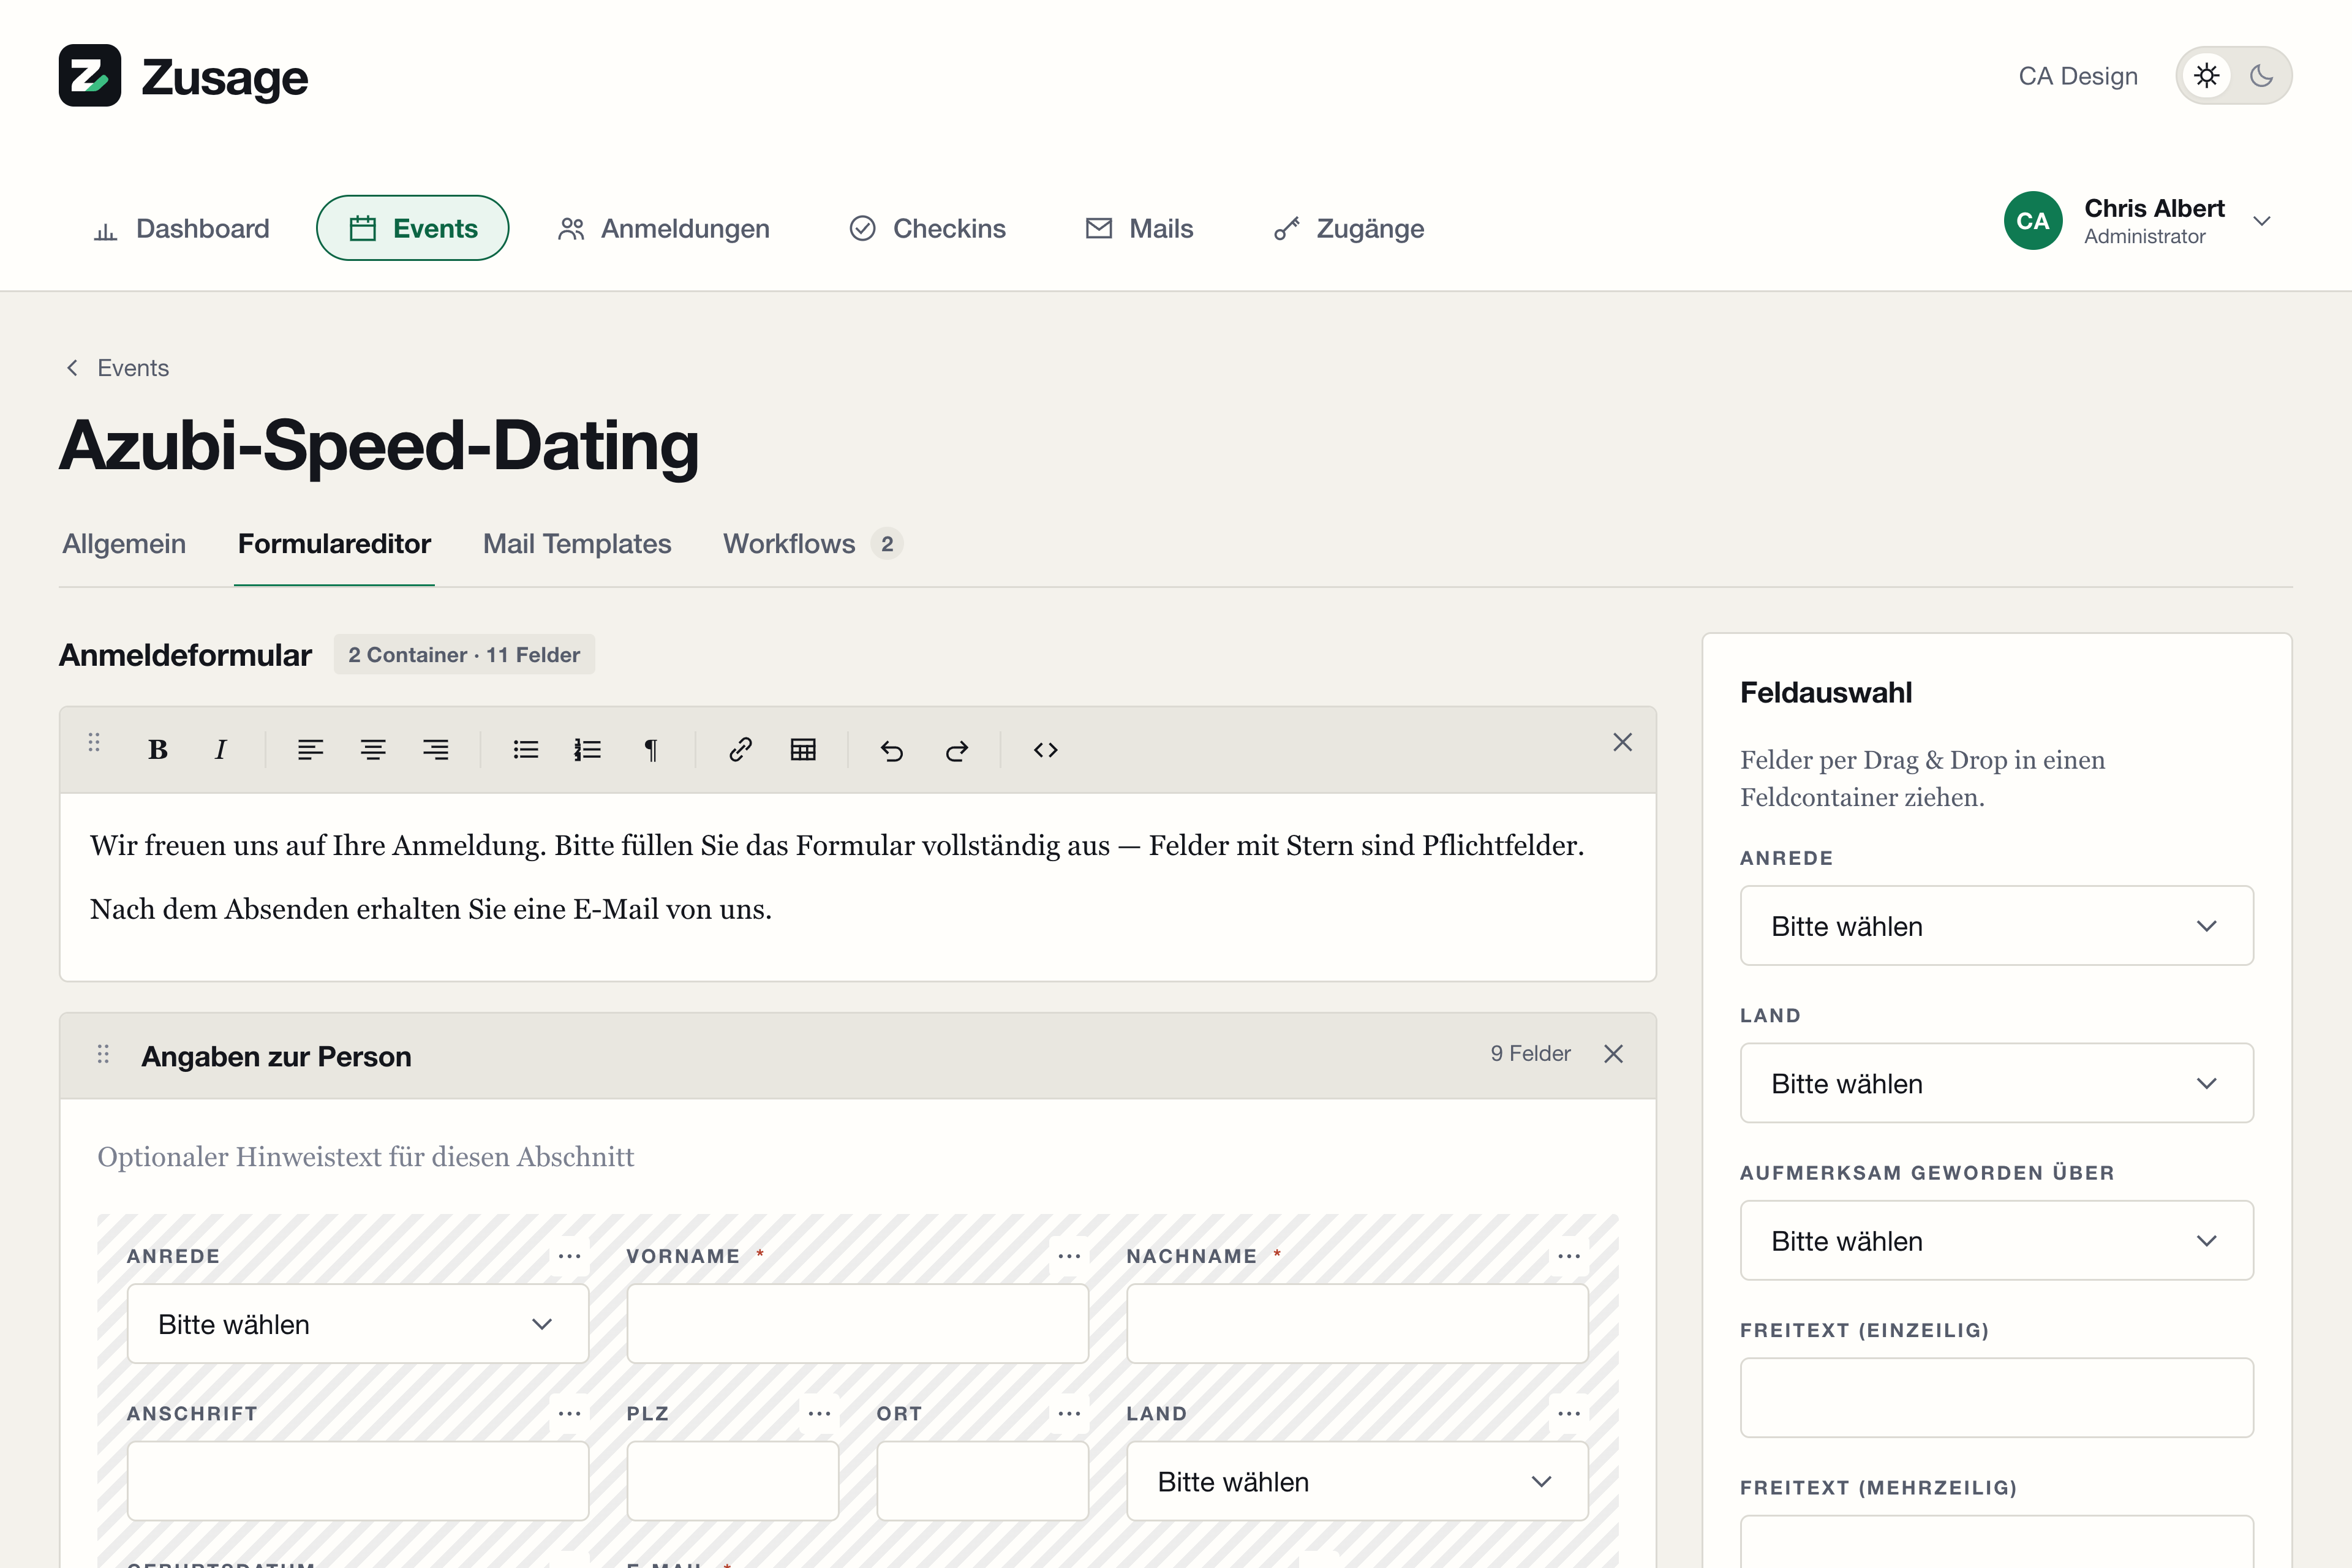Click the '9 Felder' count label
Image resolution: width=2352 pixels, height=1568 pixels.
click(1530, 1054)
